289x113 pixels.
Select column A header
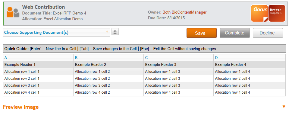pyautogui.click(x=38, y=58)
